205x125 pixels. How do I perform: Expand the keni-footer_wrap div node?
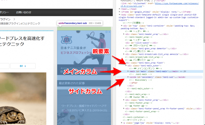click(124, 100)
